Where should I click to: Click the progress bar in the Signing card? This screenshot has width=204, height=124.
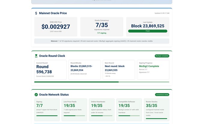point(47,116)
